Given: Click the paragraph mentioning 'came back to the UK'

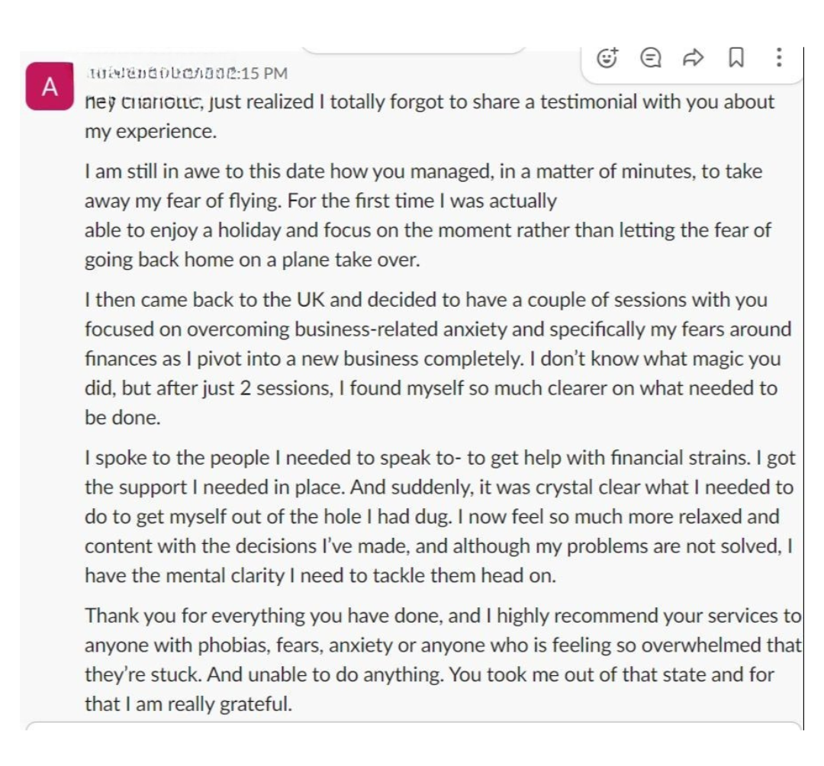Looking at the screenshot, I should click(435, 359).
